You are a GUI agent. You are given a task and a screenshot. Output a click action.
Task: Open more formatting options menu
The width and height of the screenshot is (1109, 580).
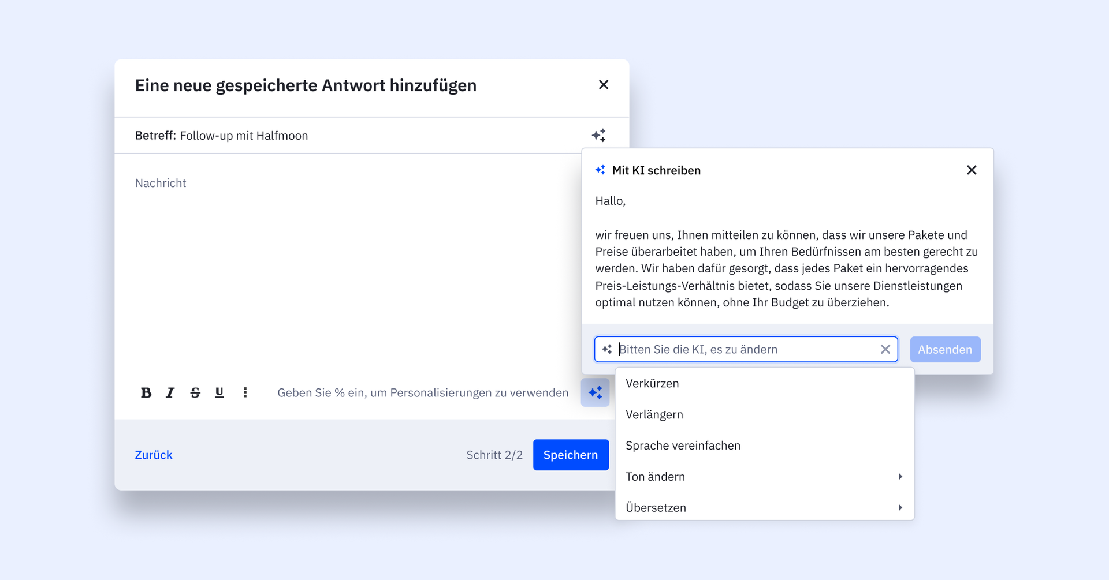point(245,393)
